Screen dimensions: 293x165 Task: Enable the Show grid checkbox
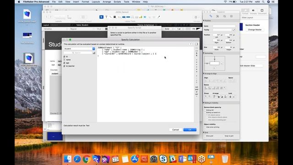click(x=205, y=136)
